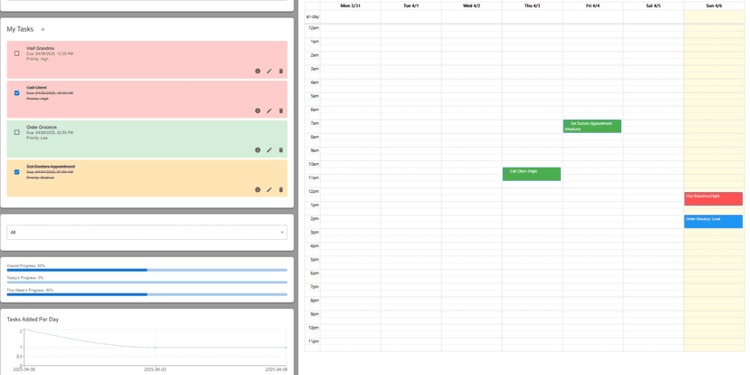Select the Order Grocerys calendar event
This screenshot has height=375, width=750.
pos(713,221)
